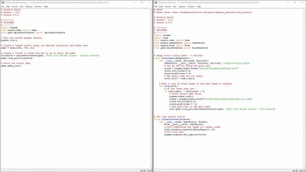306x172 pixels.
Task: Click 'import time' line in right window
Action: [x=161, y=38]
